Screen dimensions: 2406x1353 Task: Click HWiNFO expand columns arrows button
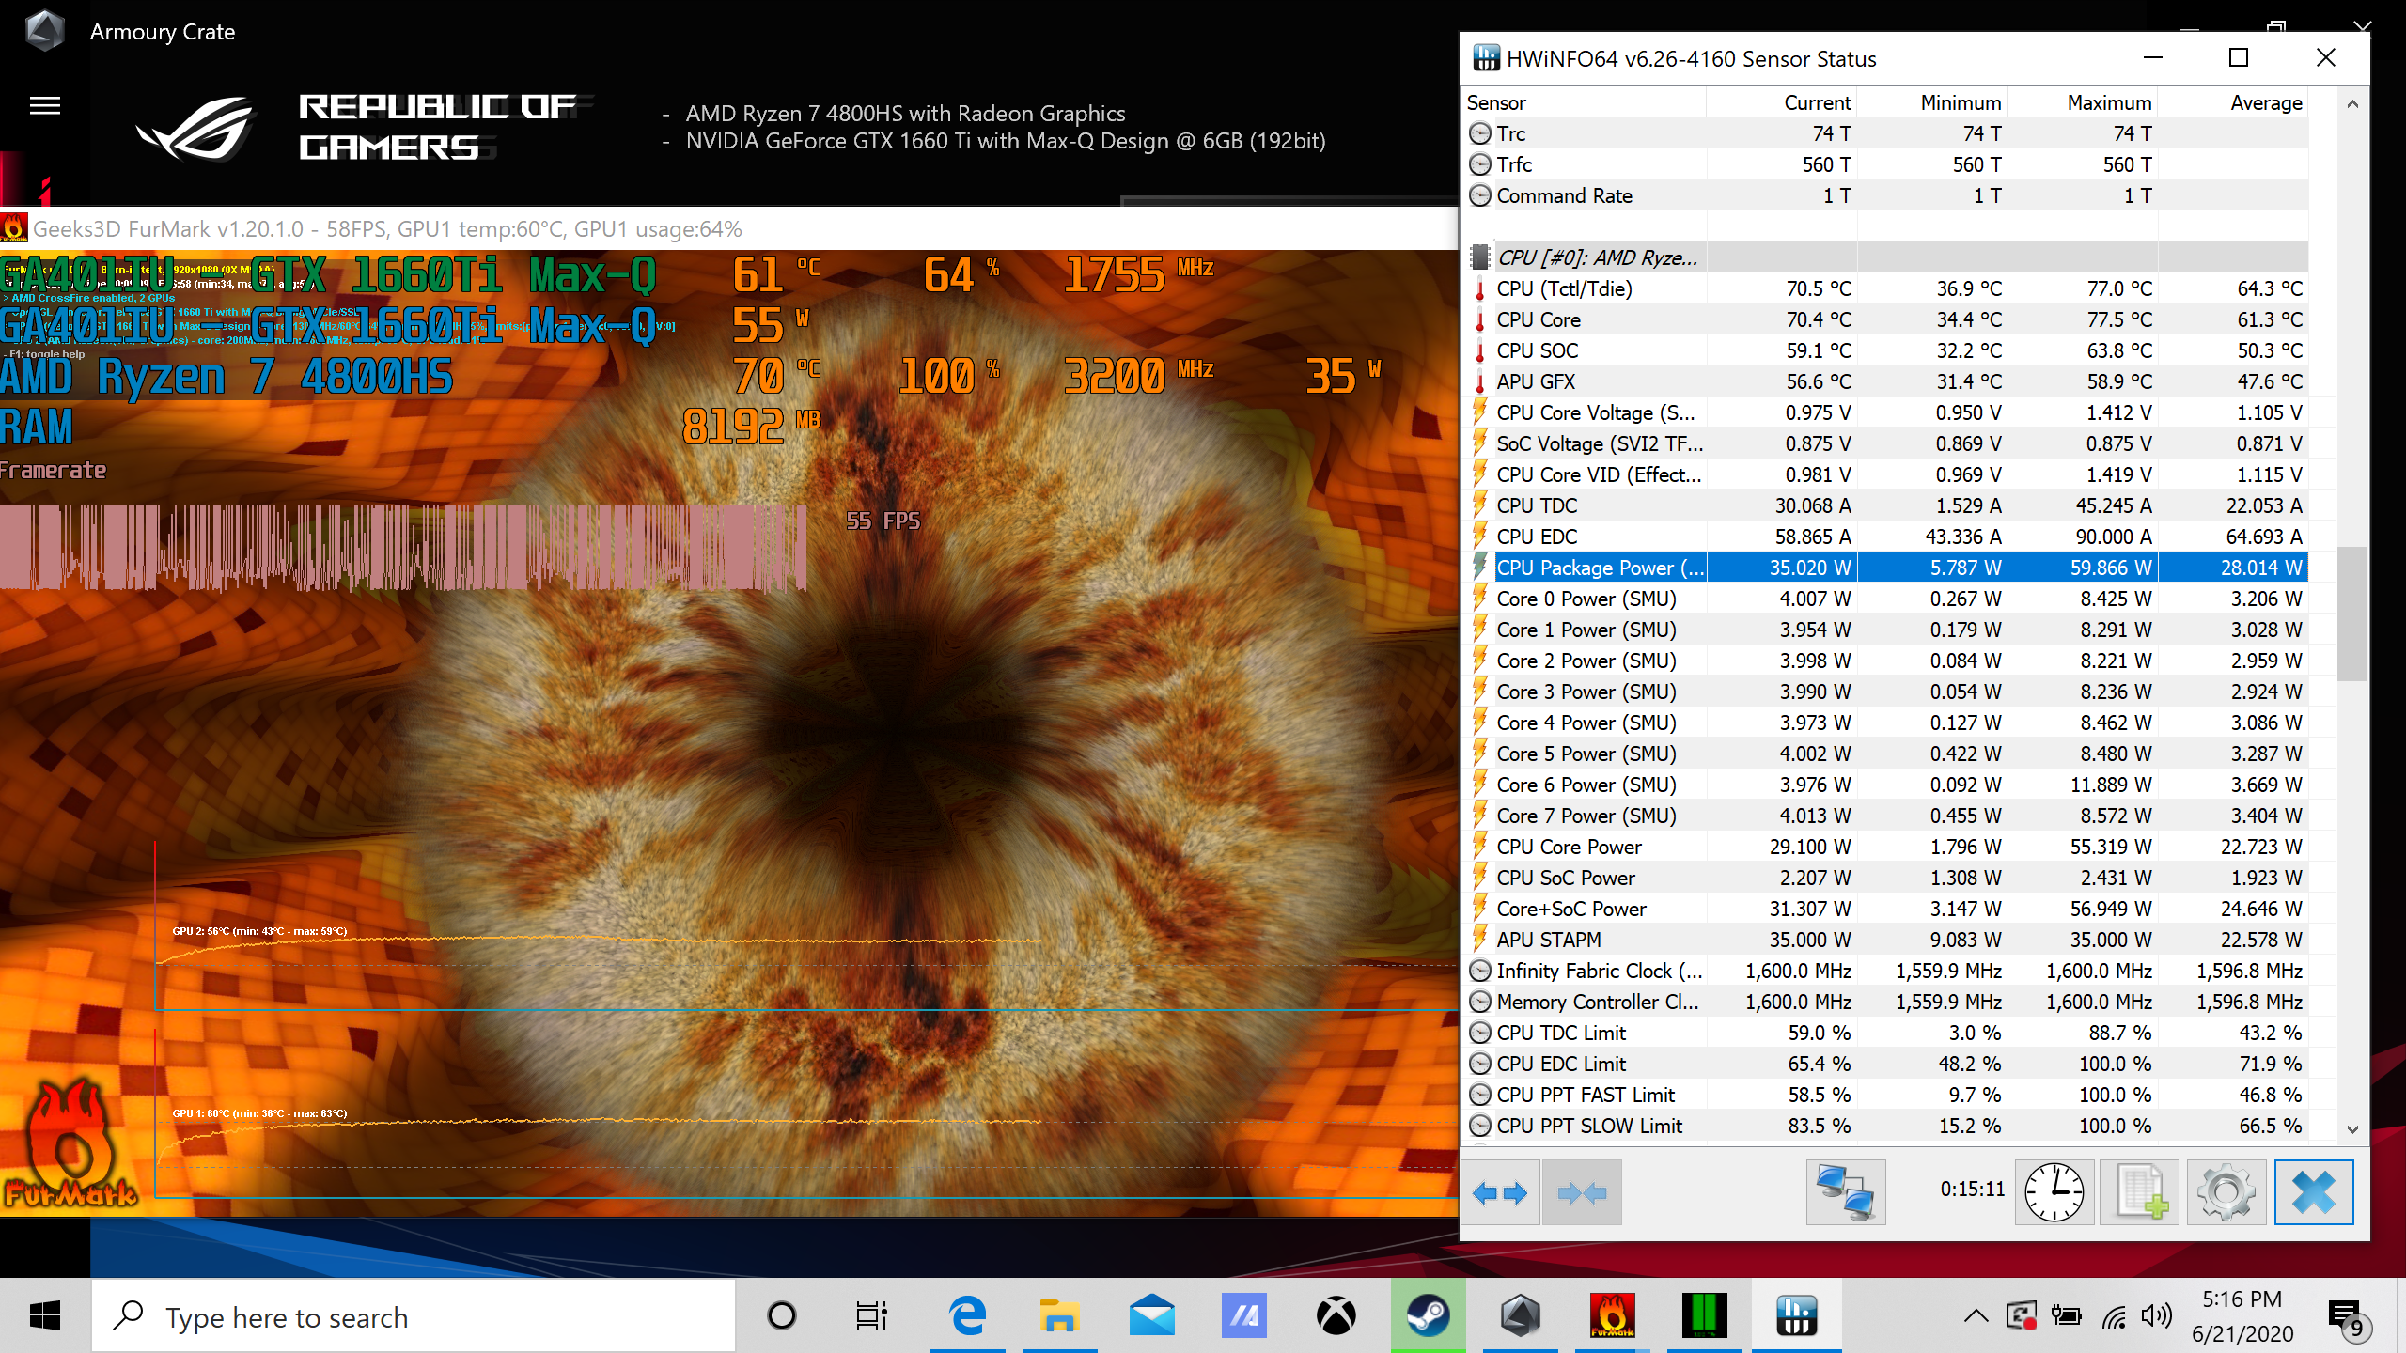(1501, 1192)
